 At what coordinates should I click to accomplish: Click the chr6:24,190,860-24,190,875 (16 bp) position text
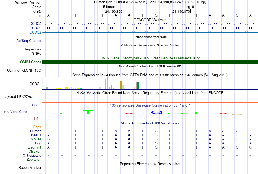(178, 2)
